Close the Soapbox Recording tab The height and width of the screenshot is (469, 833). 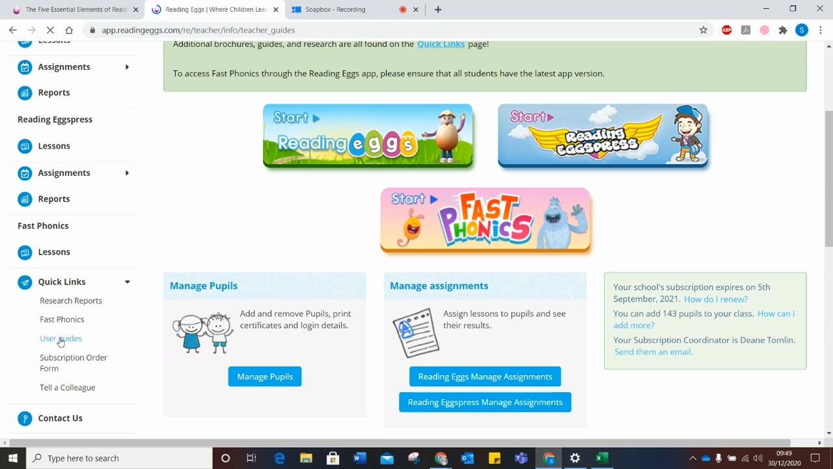[x=416, y=9]
